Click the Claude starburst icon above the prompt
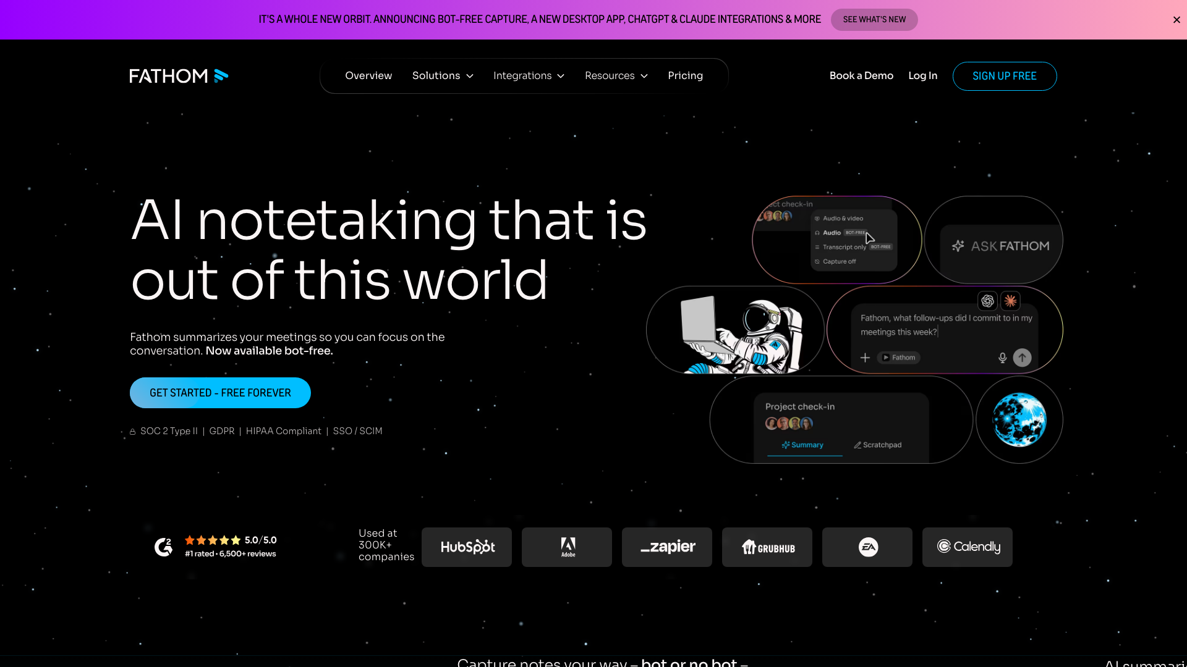 pos(1010,301)
